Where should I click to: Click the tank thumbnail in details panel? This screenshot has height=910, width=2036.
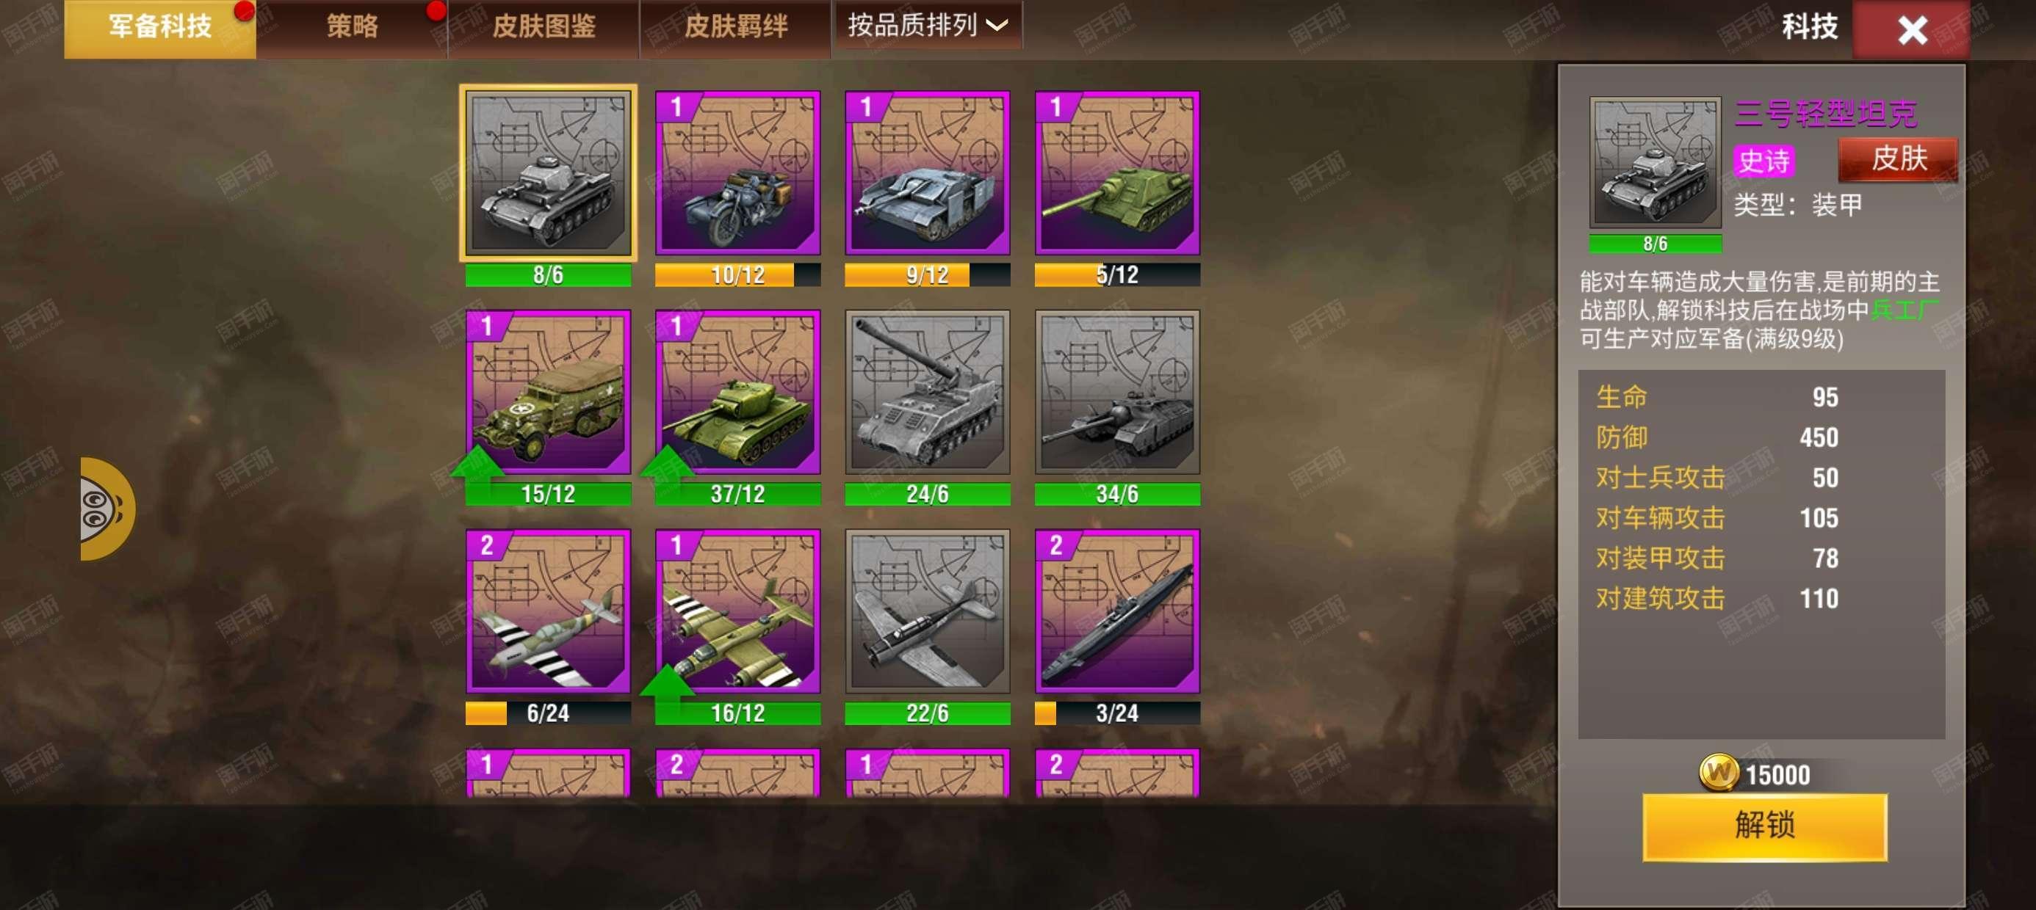tap(1654, 163)
